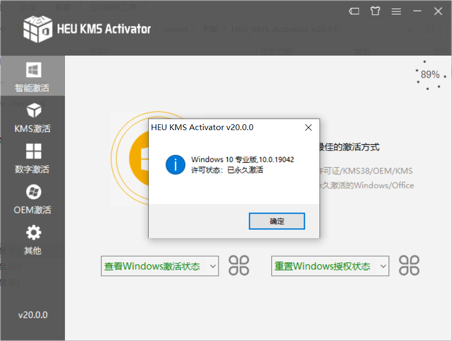This screenshot has height=341, width=452.
Task: Switch to the 数字激活 tab
Action: tap(32, 158)
